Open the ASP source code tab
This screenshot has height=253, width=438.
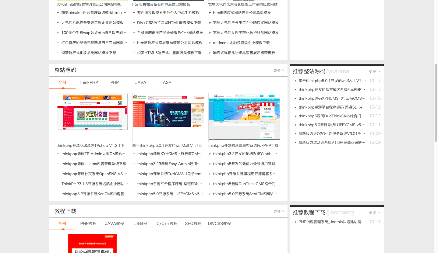[167, 82]
